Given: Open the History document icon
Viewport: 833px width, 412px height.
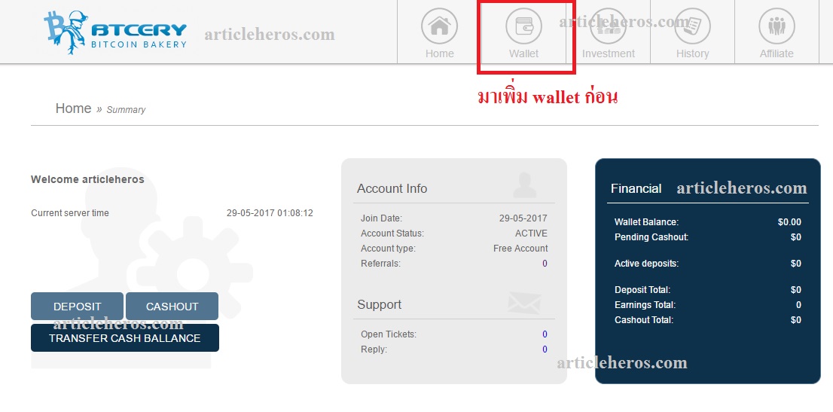Looking at the screenshot, I should (x=692, y=26).
